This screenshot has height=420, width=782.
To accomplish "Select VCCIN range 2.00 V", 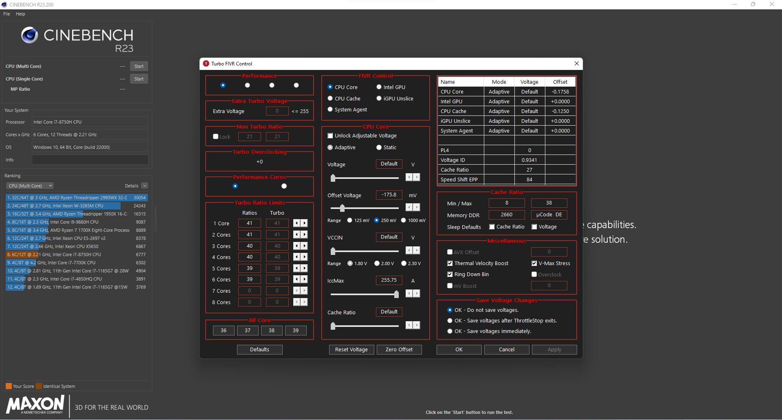I will [377, 263].
